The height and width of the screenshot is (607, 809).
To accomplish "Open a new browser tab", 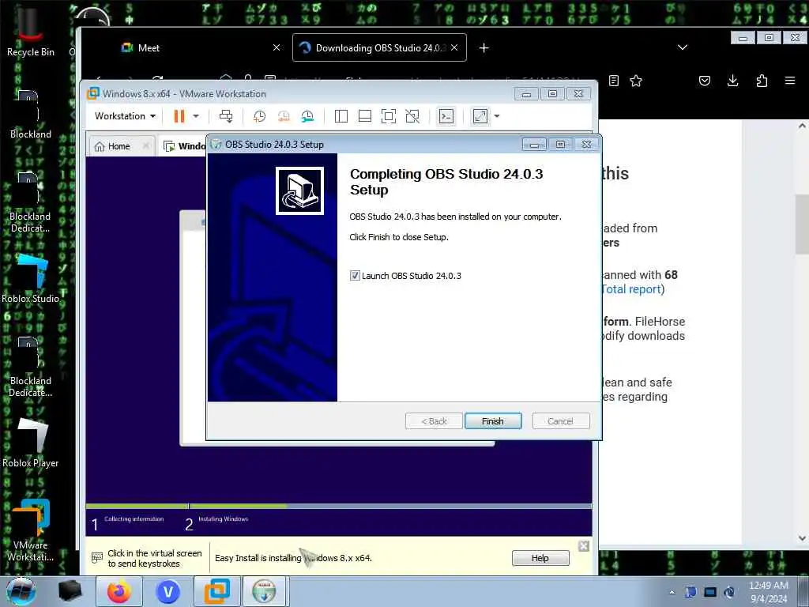I will tap(484, 48).
